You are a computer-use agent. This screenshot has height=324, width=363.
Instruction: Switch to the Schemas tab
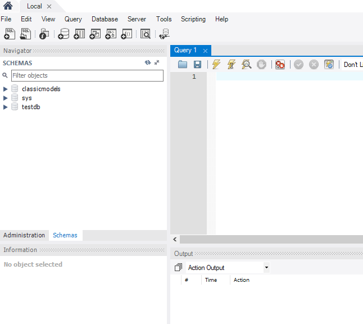pos(65,235)
